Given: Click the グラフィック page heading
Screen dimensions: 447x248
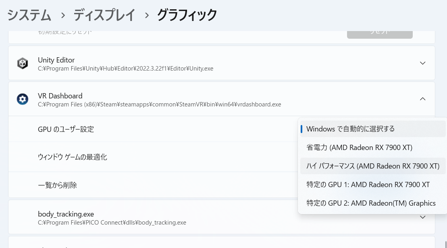Looking at the screenshot, I should 187,15.
